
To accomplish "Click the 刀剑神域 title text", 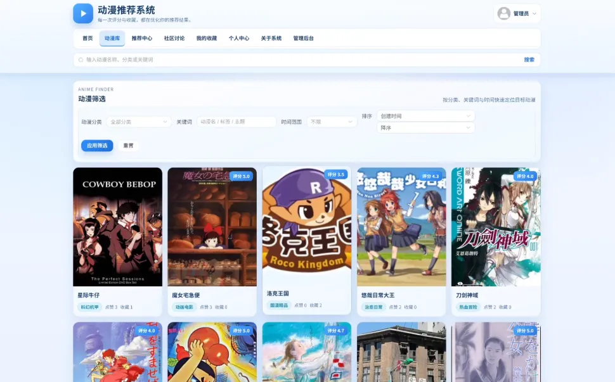I will click(467, 295).
